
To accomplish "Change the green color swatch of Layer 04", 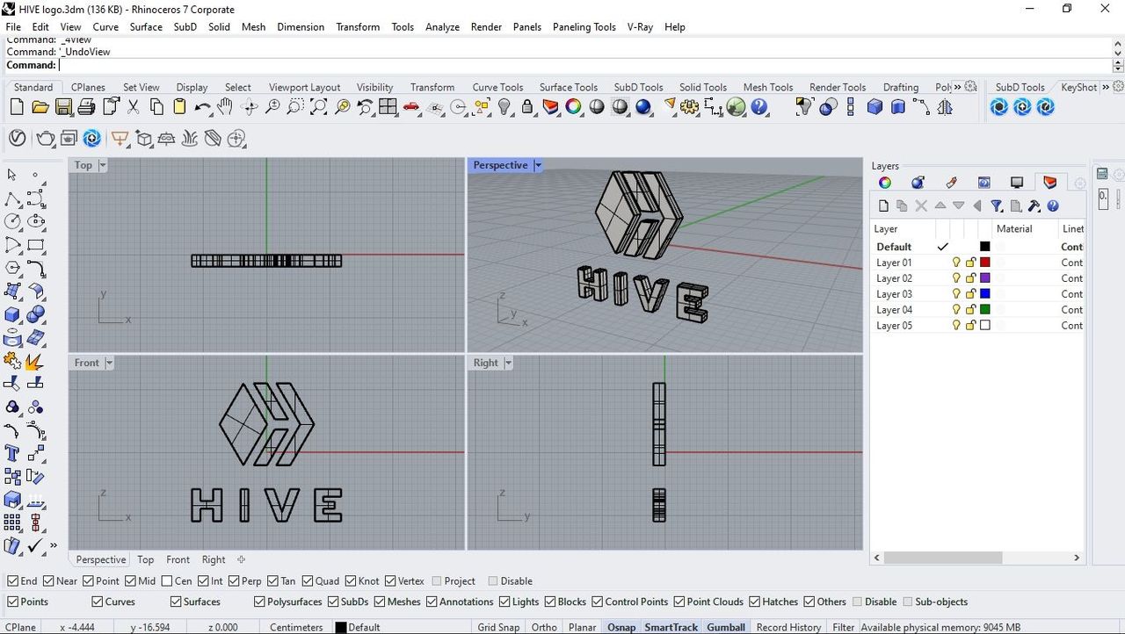I will (x=985, y=310).
